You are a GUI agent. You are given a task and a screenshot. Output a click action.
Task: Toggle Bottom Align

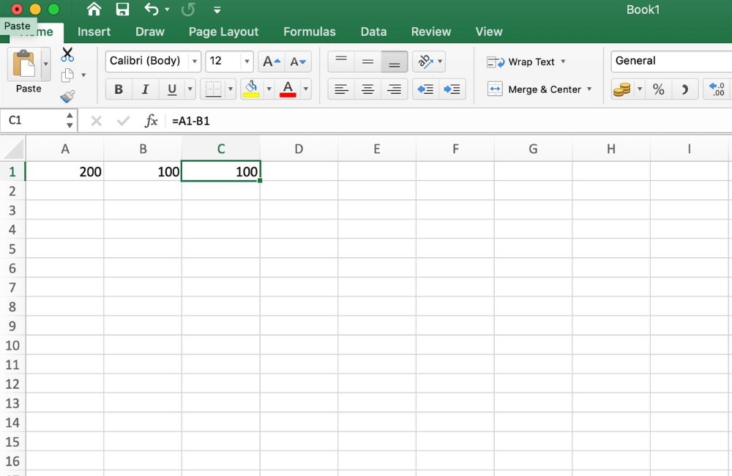point(395,62)
